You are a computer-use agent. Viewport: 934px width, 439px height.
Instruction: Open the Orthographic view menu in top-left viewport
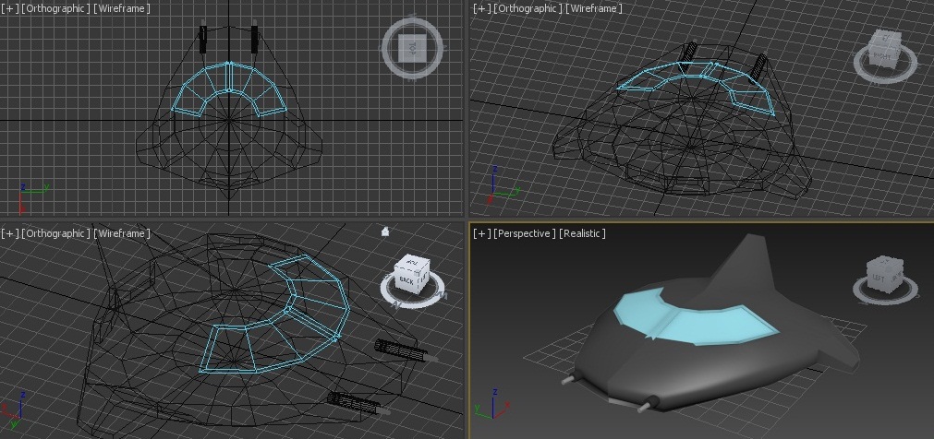point(55,8)
